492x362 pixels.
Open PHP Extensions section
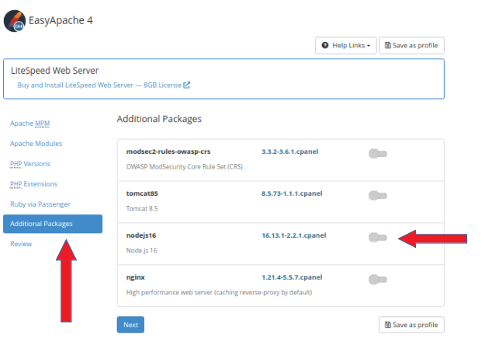tap(33, 183)
